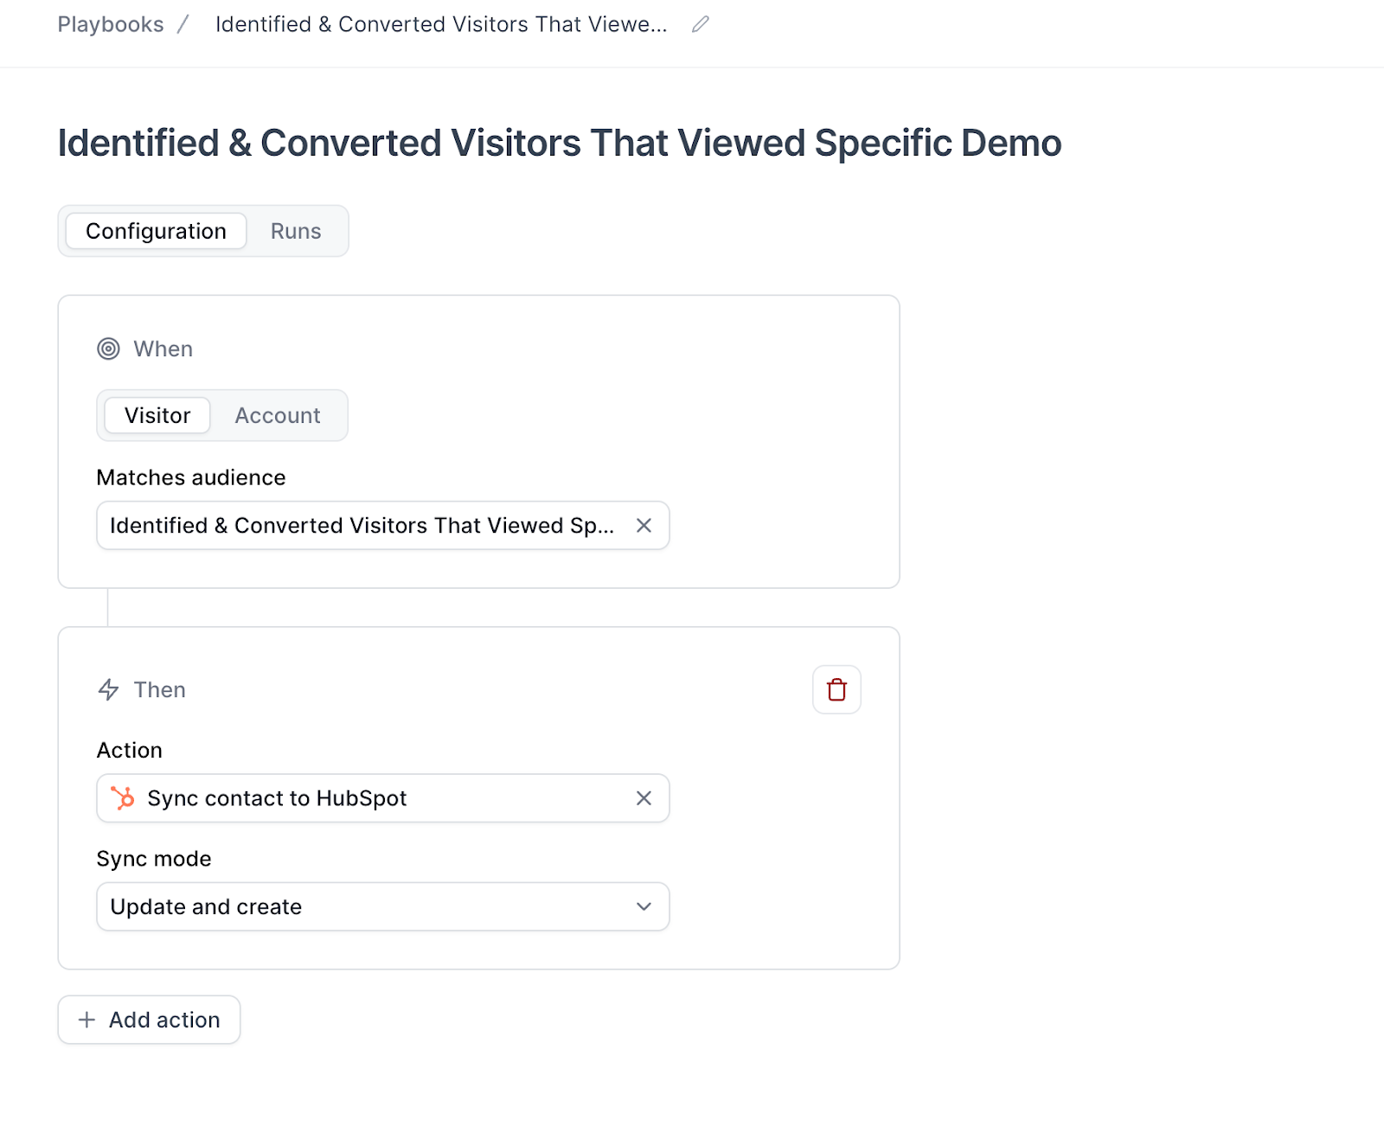Click the lightning bolt icon beside Then

pyautogui.click(x=108, y=689)
